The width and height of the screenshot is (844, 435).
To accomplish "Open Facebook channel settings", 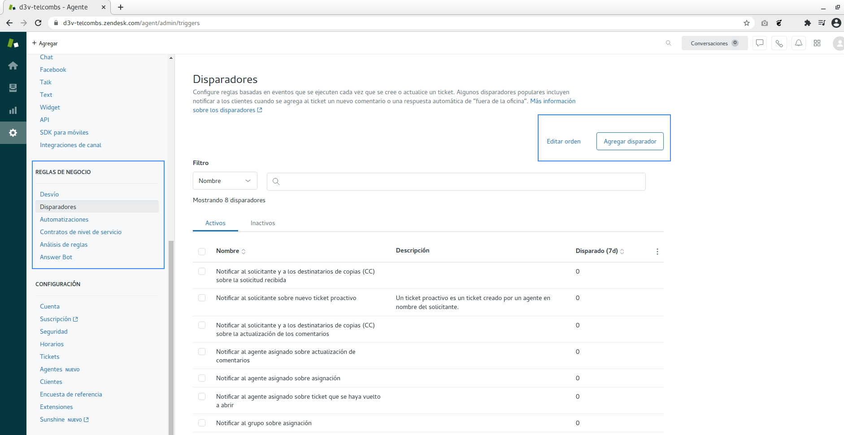I will tap(53, 70).
